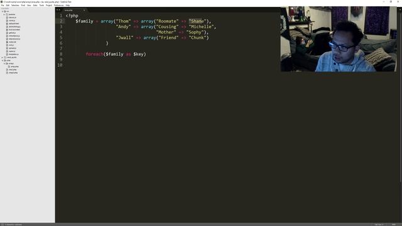Click the "Jwall" string

[x=124, y=38]
